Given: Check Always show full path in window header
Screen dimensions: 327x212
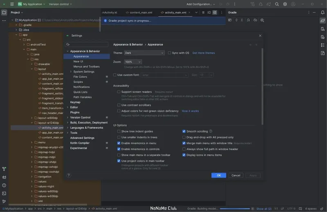Looking at the screenshot, I should point(184,149).
